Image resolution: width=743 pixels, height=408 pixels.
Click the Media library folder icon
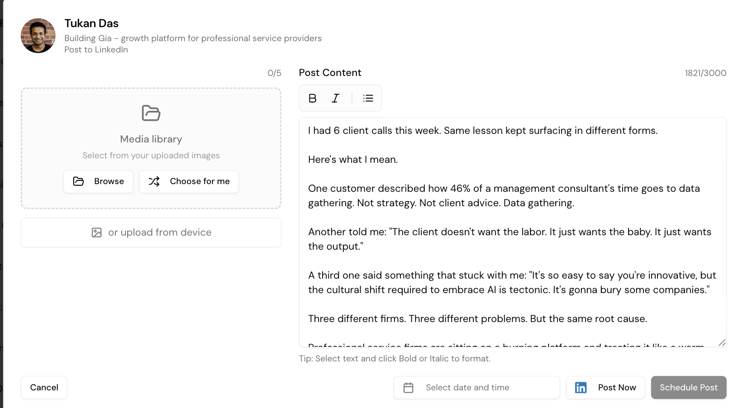(x=151, y=114)
